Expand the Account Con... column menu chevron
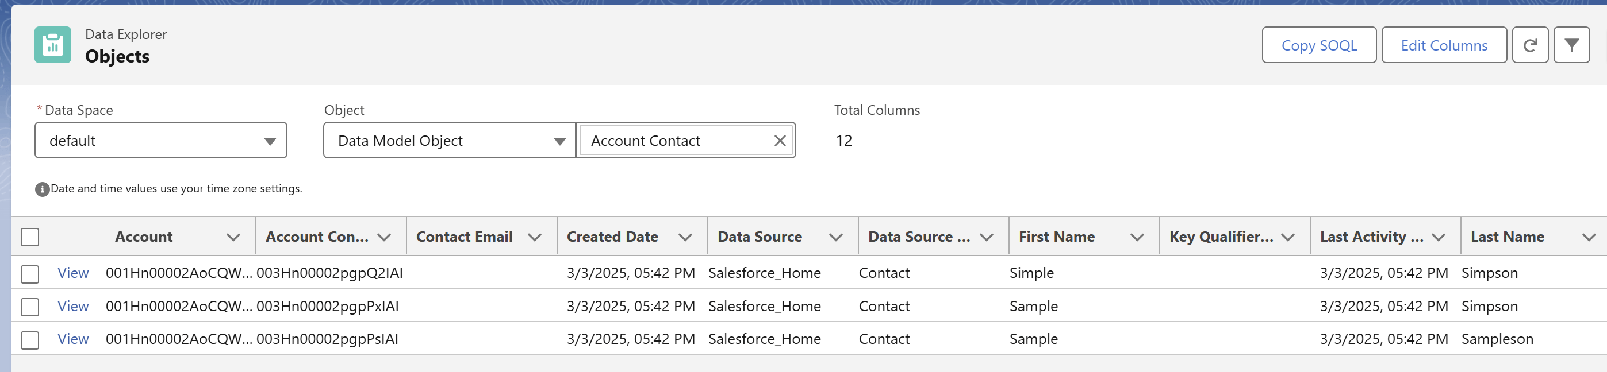Screen dimensions: 1607x372 point(384,238)
